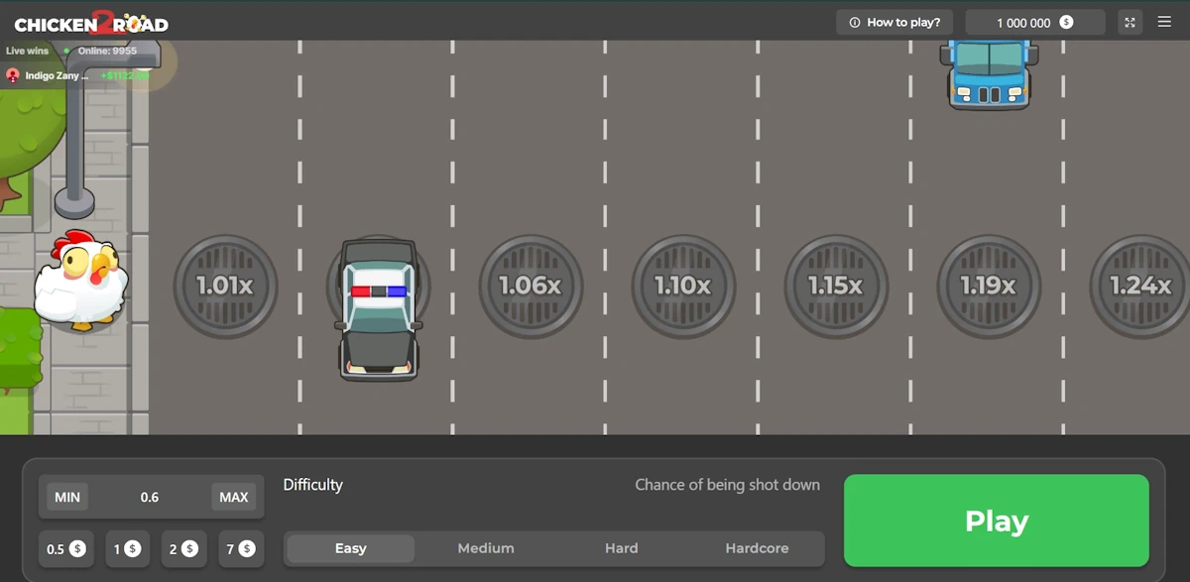Click the dollar coin icon beside balance
1190x582 pixels.
(x=1066, y=22)
